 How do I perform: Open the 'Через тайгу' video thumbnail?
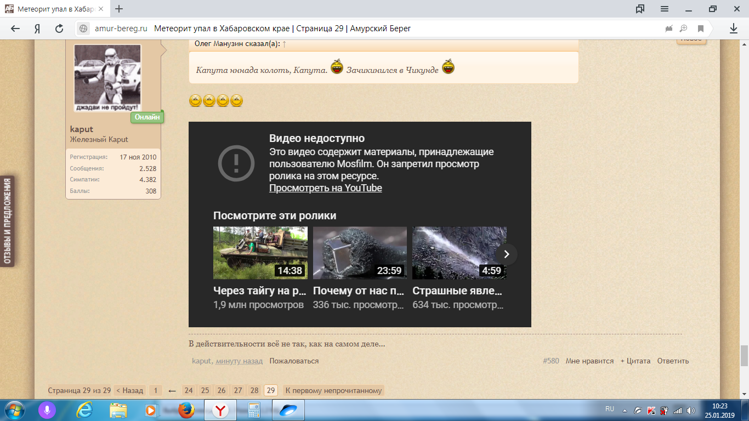pyautogui.click(x=260, y=253)
